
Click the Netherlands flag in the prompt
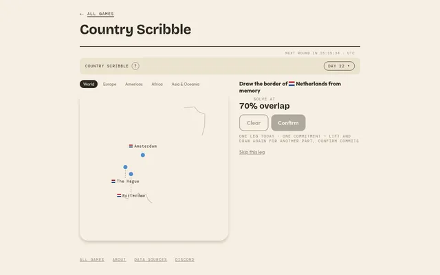click(x=291, y=84)
